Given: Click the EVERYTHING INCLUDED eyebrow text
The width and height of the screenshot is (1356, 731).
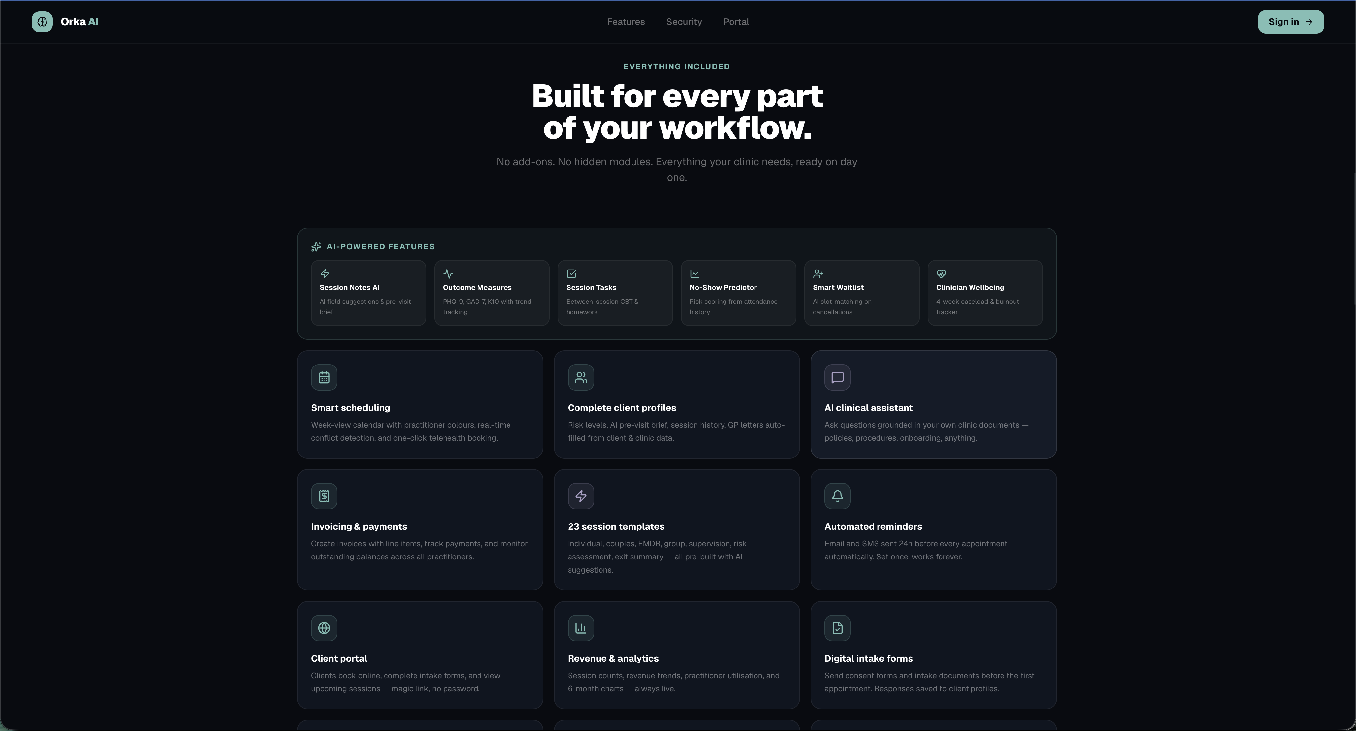Looking at the screenshot, I should pos(676,66).
